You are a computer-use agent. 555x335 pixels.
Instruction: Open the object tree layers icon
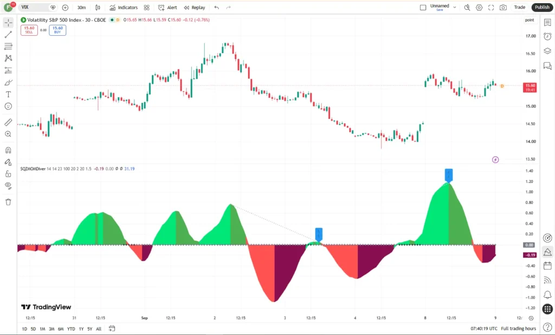pyautogui.click(x=547, y=51)
